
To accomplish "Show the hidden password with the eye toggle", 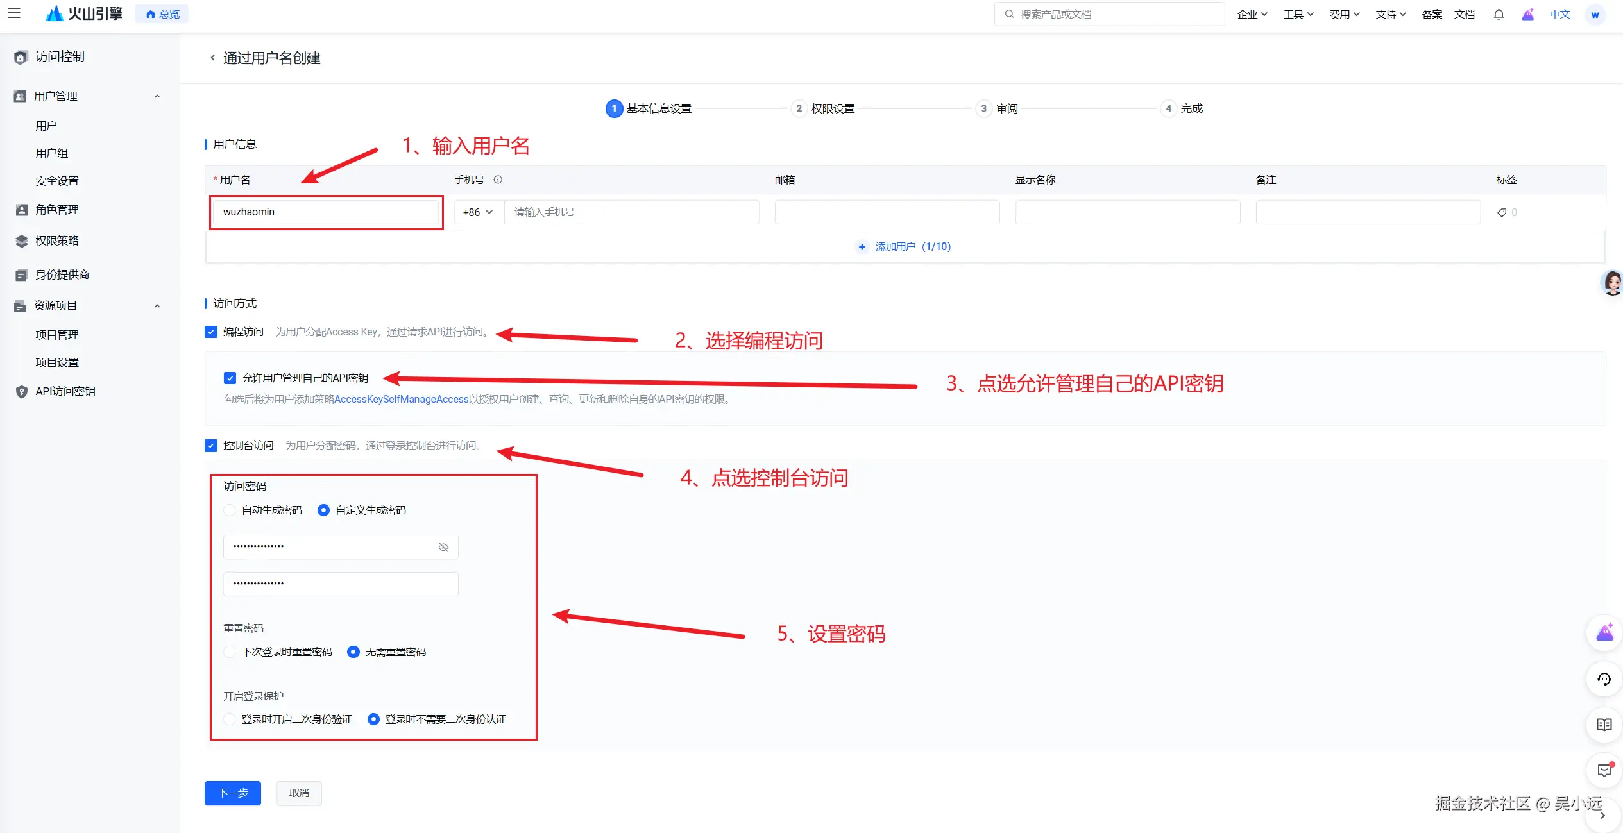I will click(x=443, y=547).
